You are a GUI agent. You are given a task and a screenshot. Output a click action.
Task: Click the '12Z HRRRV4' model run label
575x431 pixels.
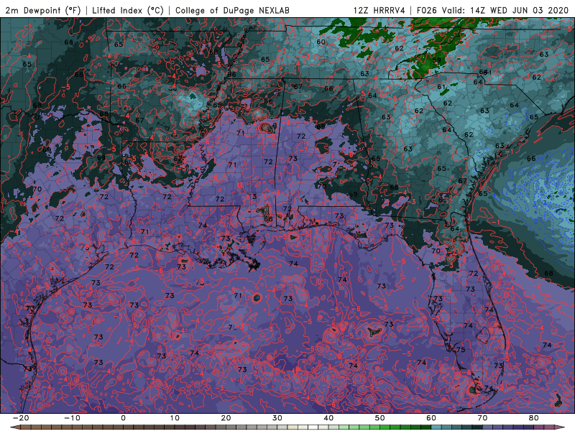(x=379, y=10)
